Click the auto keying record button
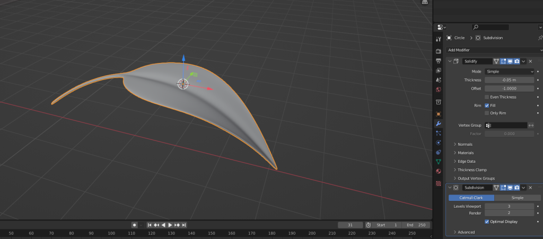Image resolution: width=543 pixels, height=239 pixels. pos(135,225)
